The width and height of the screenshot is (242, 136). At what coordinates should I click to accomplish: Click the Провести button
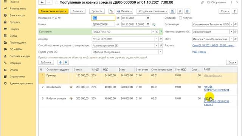(97, 11)
